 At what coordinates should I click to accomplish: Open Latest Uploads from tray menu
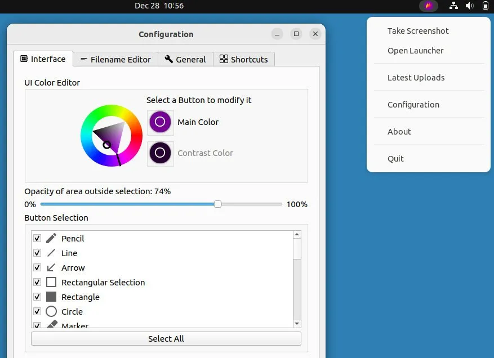[416, 78]
